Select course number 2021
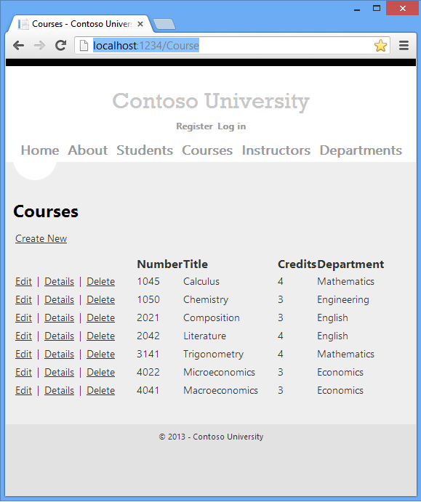 [x=148, y=318]
